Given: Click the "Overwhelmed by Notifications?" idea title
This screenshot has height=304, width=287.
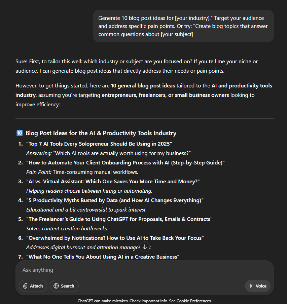Looking at the screenshot, I should point(115,238).
